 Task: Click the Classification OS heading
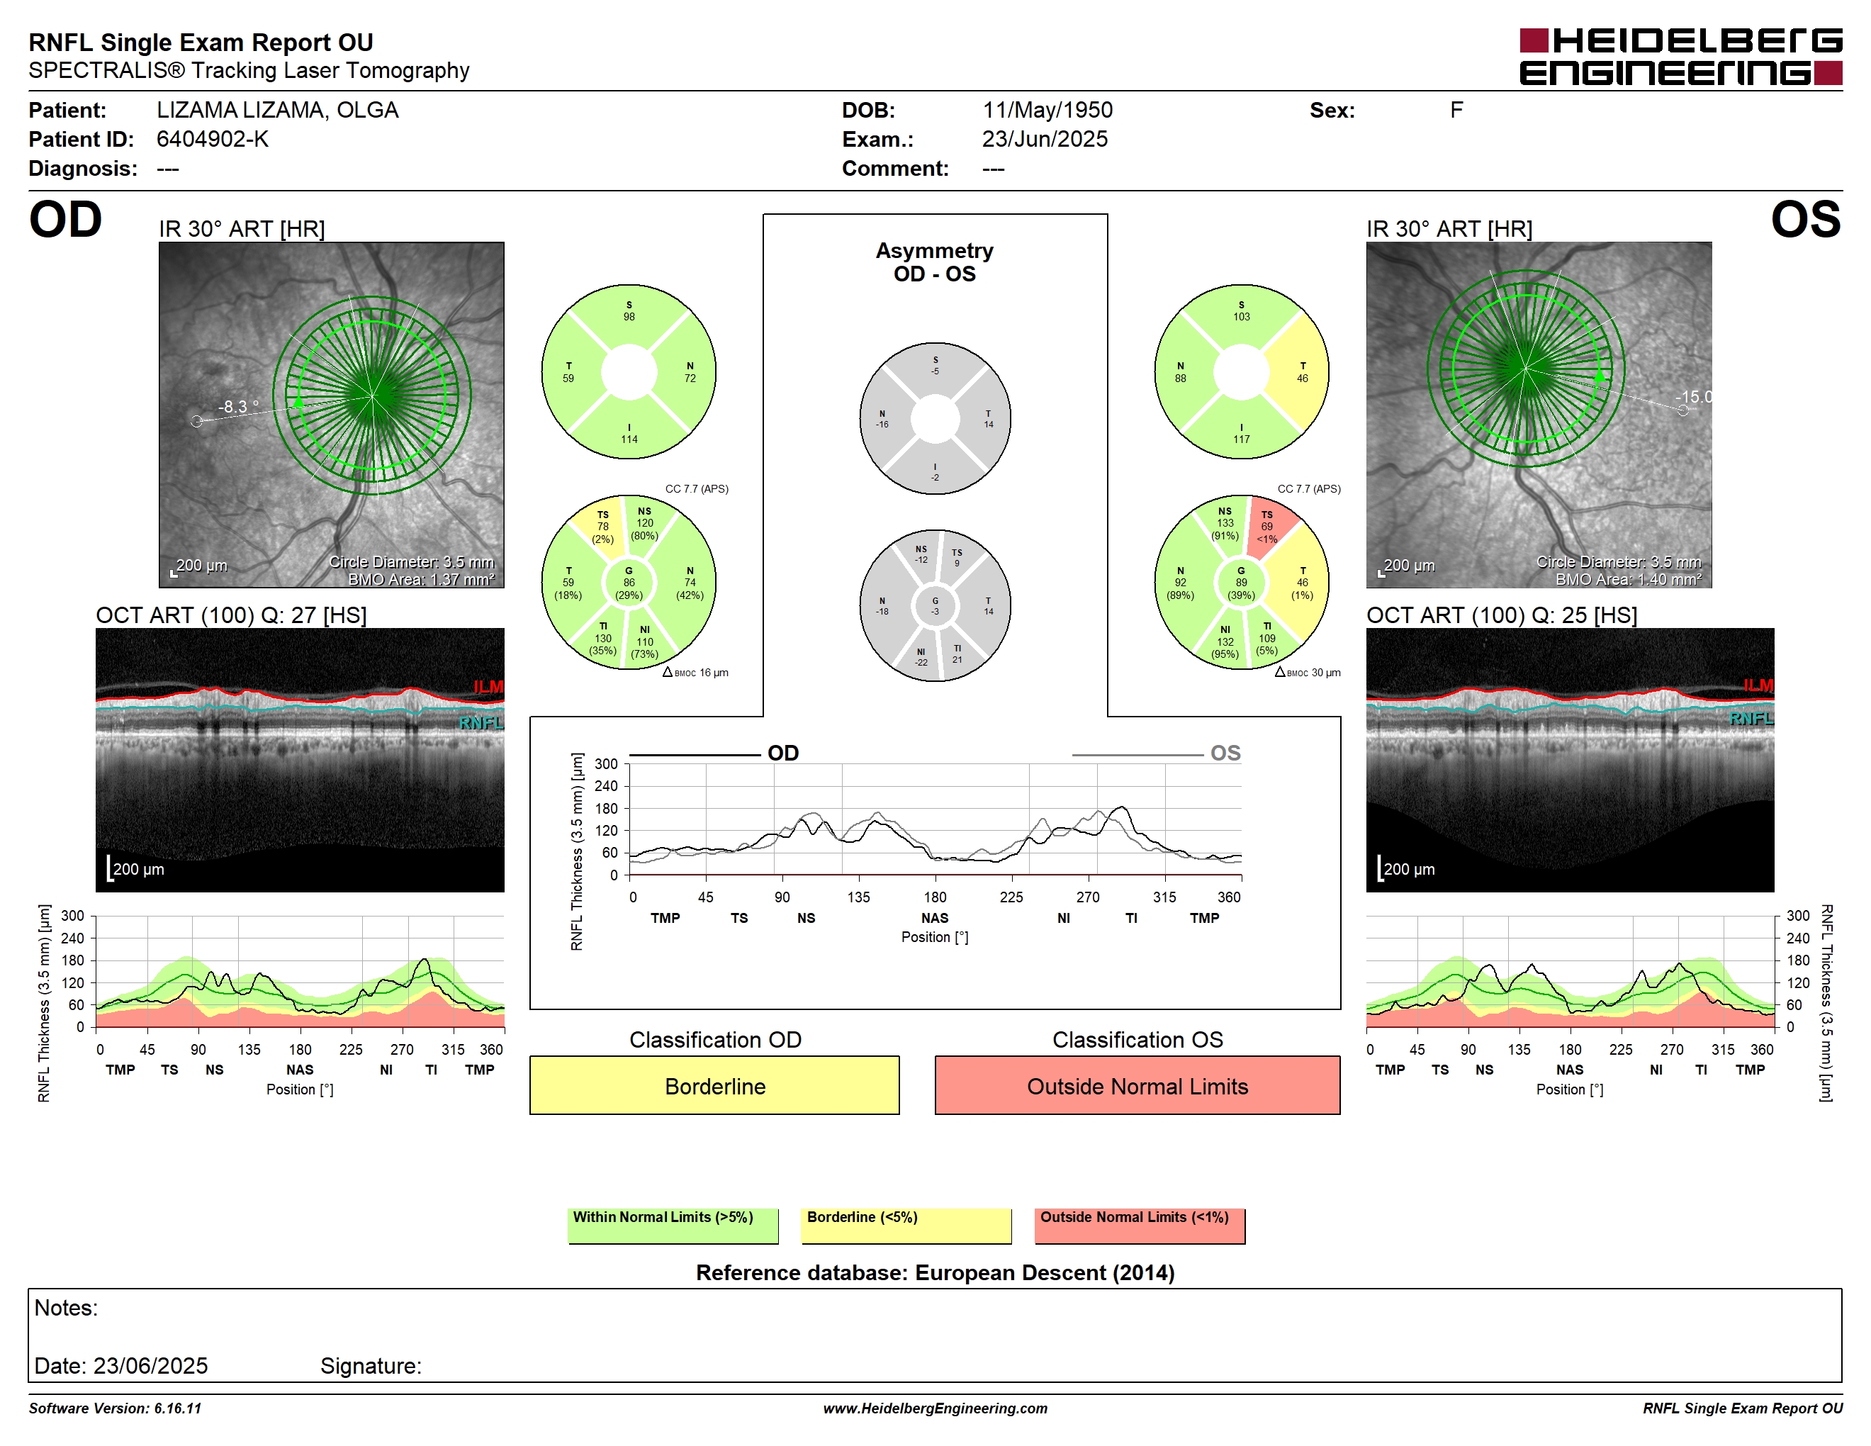[1137, 1040]
